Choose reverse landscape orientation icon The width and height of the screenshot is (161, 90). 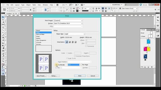(75, 42)
